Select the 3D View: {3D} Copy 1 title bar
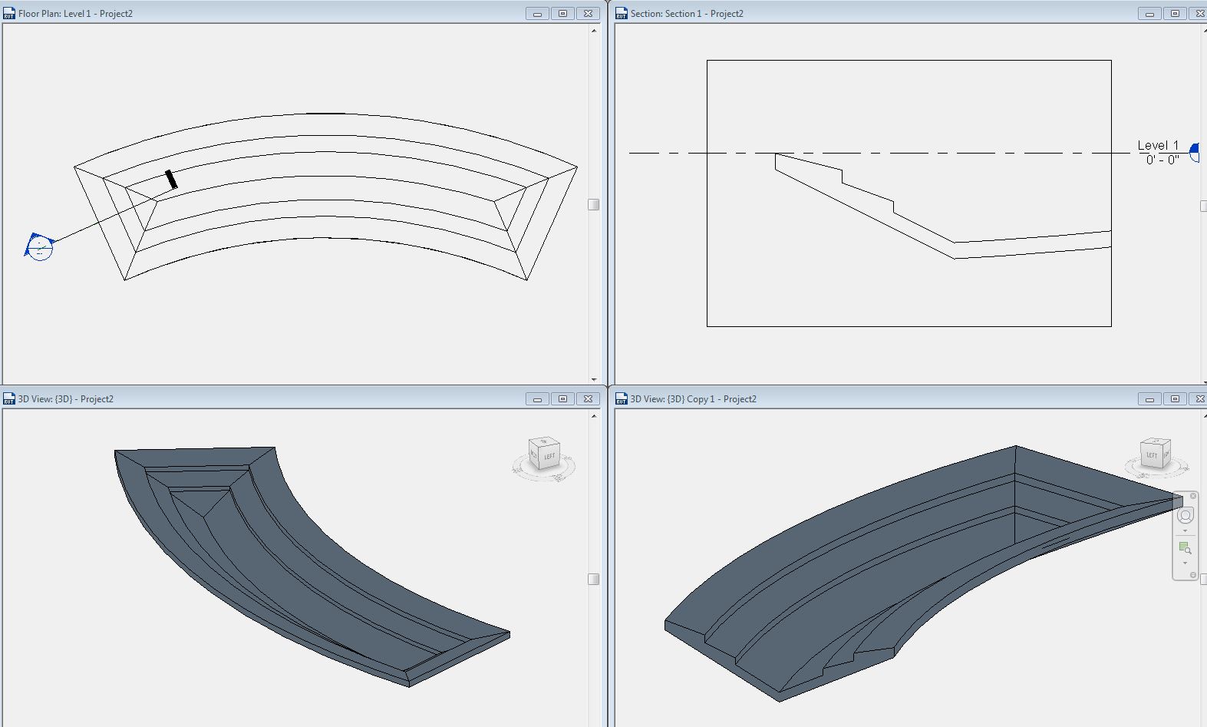 pos(910,398)
